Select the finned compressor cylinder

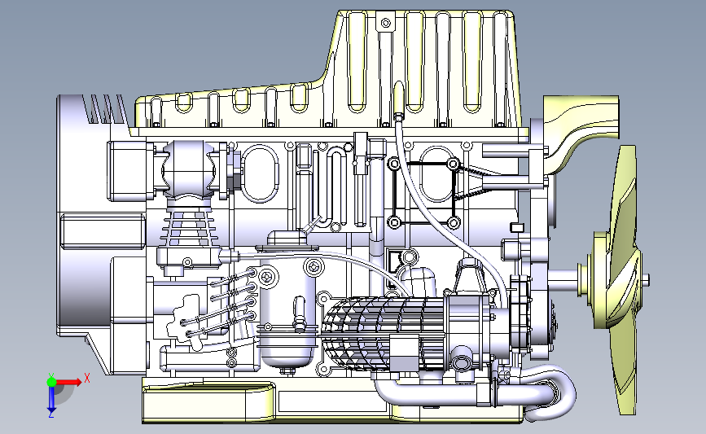pos(188,227)
